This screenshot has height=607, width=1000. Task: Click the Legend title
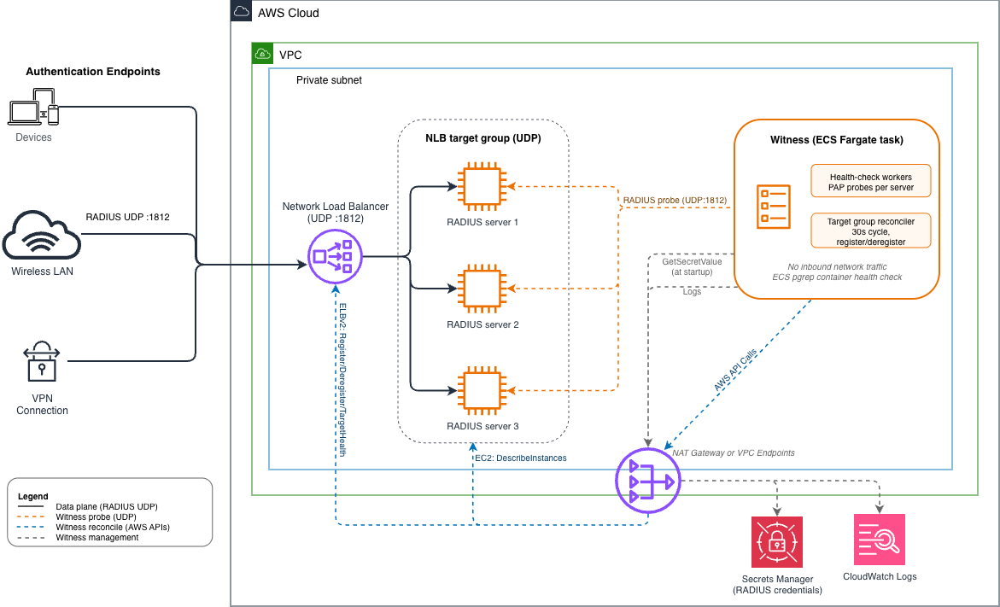pos(33,496)
